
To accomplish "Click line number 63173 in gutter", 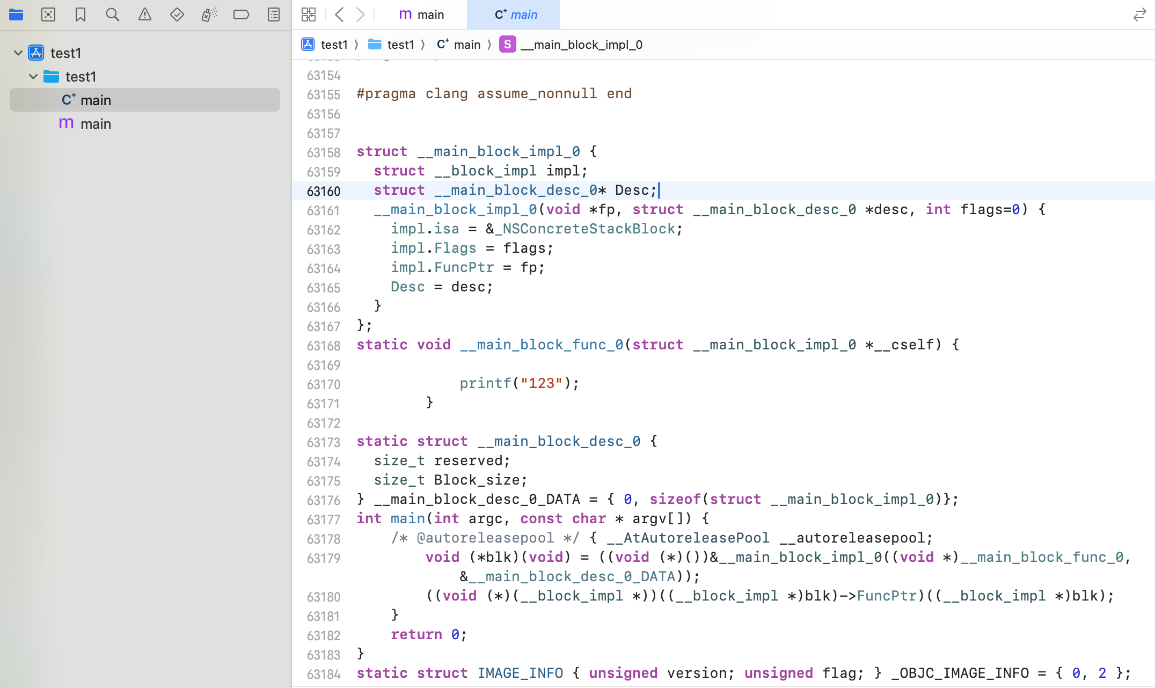I will coord(324,442).
